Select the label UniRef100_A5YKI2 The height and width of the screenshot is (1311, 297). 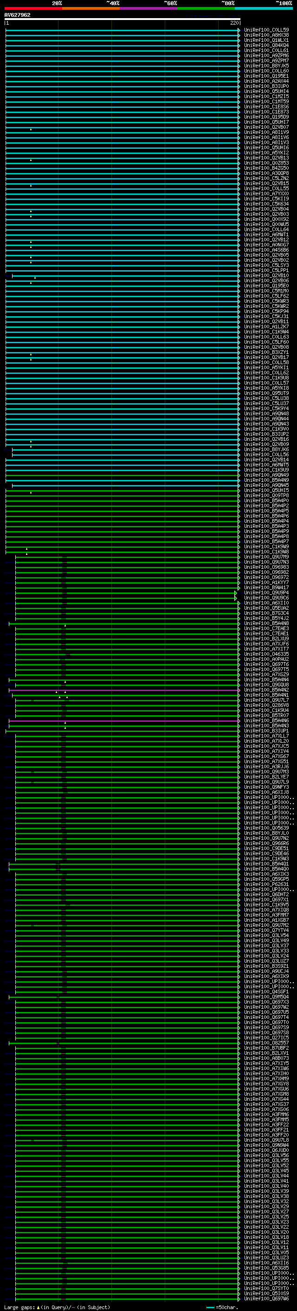point(266,153)
